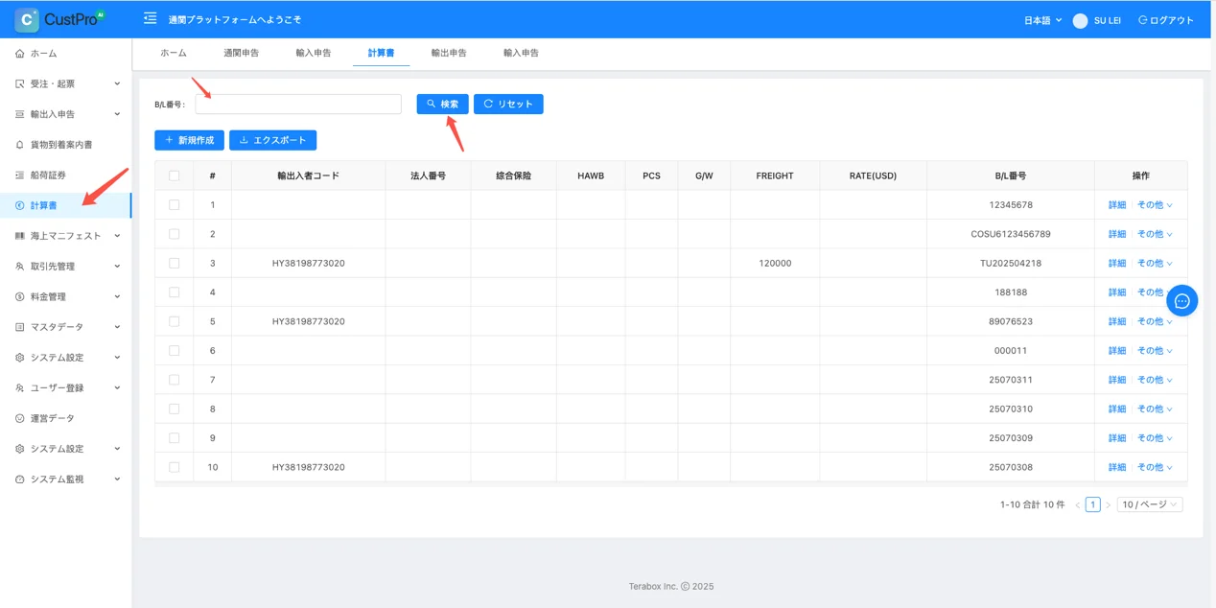Click the リセット reset button
Viewport: 1216px width, 608px height.
point(508,104)
